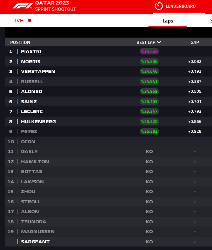Sort by the Gap column header
212x250 pixels.
pos(194,42)
